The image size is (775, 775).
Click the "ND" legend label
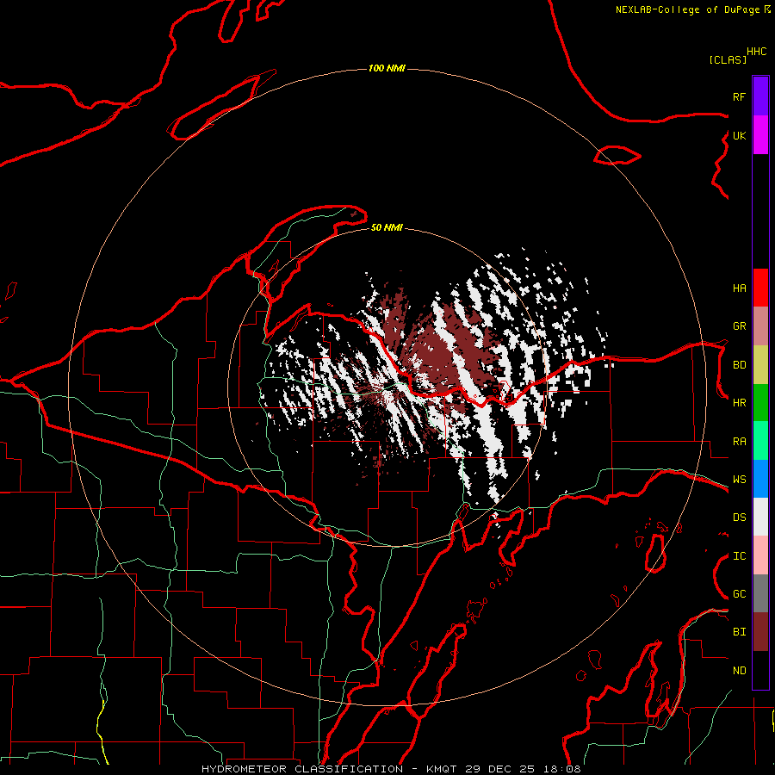[739, 671]
